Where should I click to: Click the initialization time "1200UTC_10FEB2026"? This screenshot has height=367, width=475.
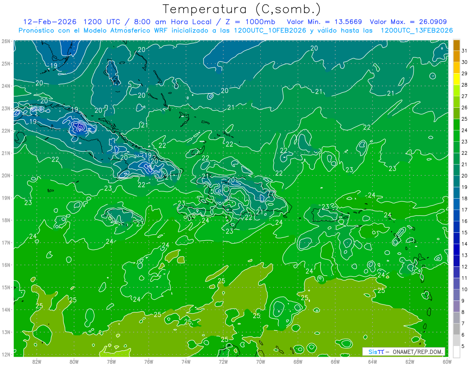pyautogui.click(x=270, y=30)
